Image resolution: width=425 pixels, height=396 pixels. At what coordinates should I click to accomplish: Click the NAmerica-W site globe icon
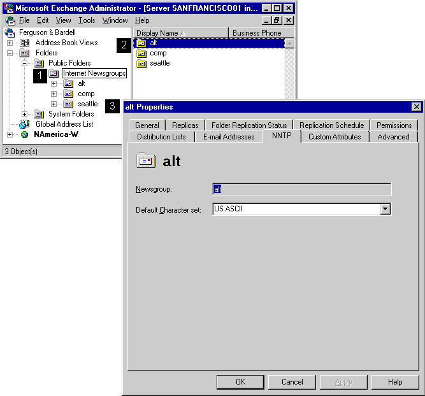(x=24, y=134)
